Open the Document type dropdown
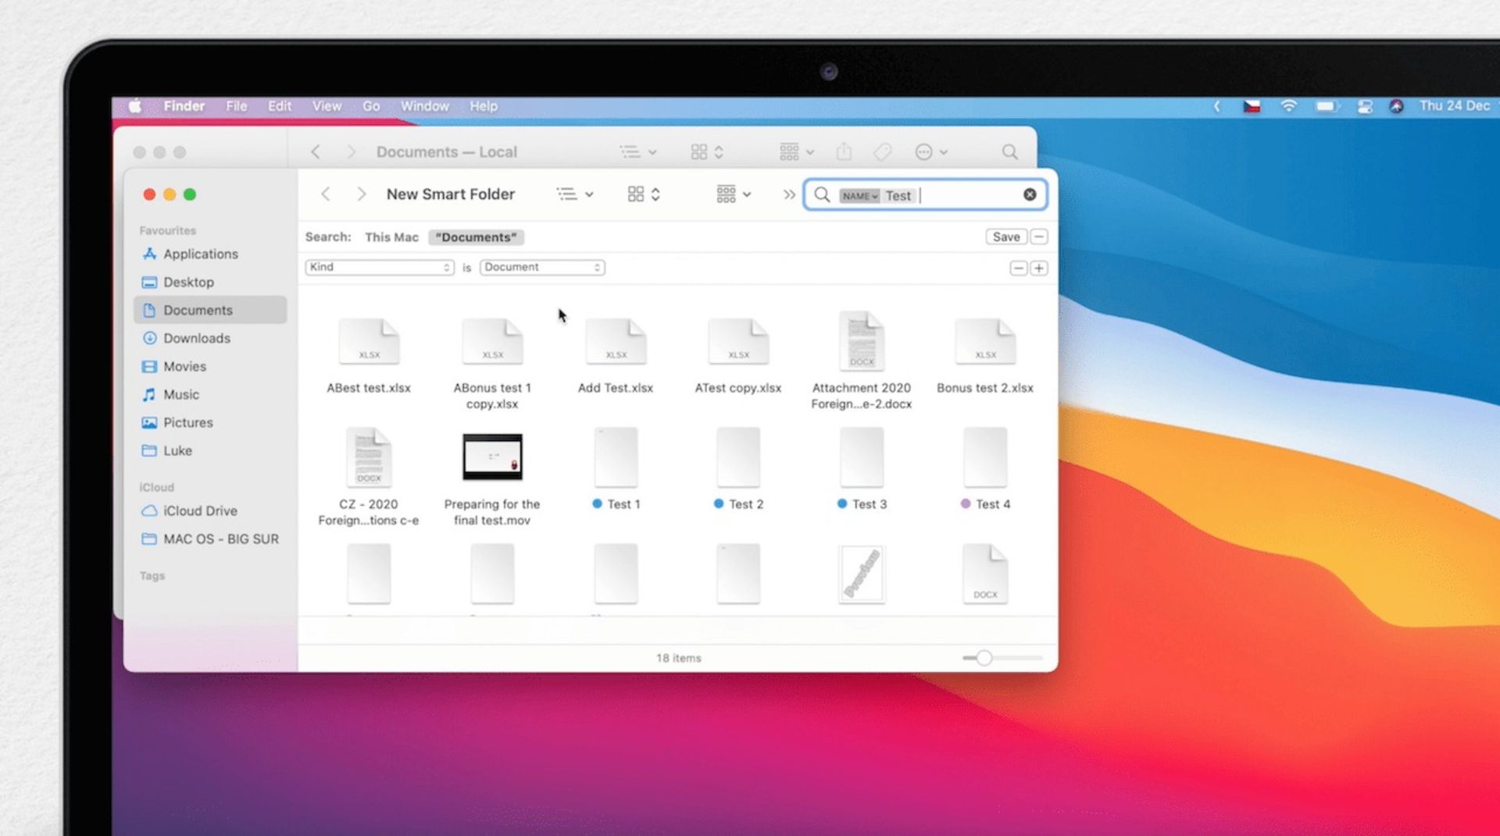 coord(541,267)
